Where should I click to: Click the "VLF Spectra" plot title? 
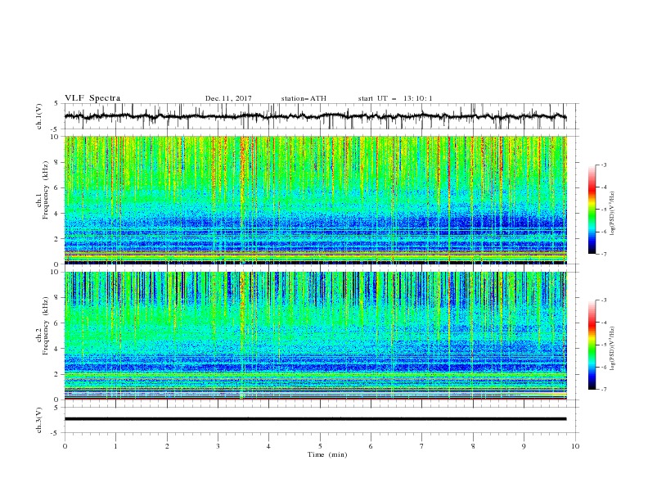[x=92, y=98]
